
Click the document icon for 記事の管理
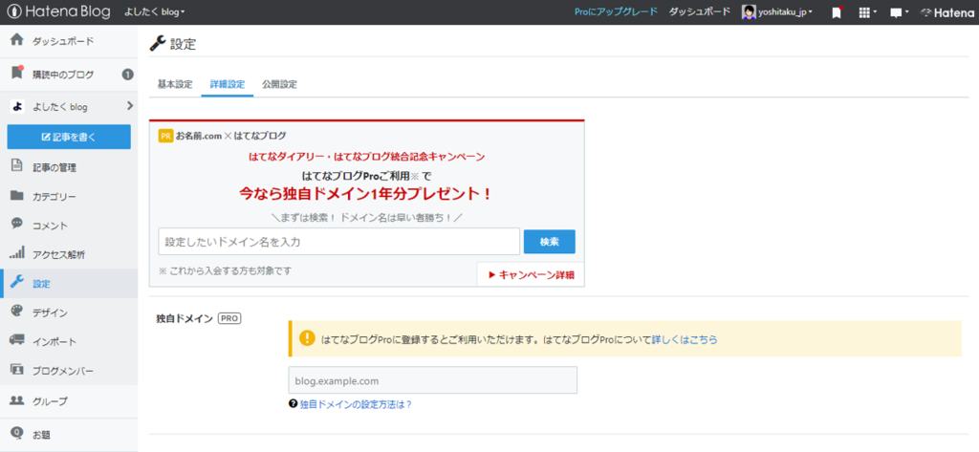tap(17, 166)
